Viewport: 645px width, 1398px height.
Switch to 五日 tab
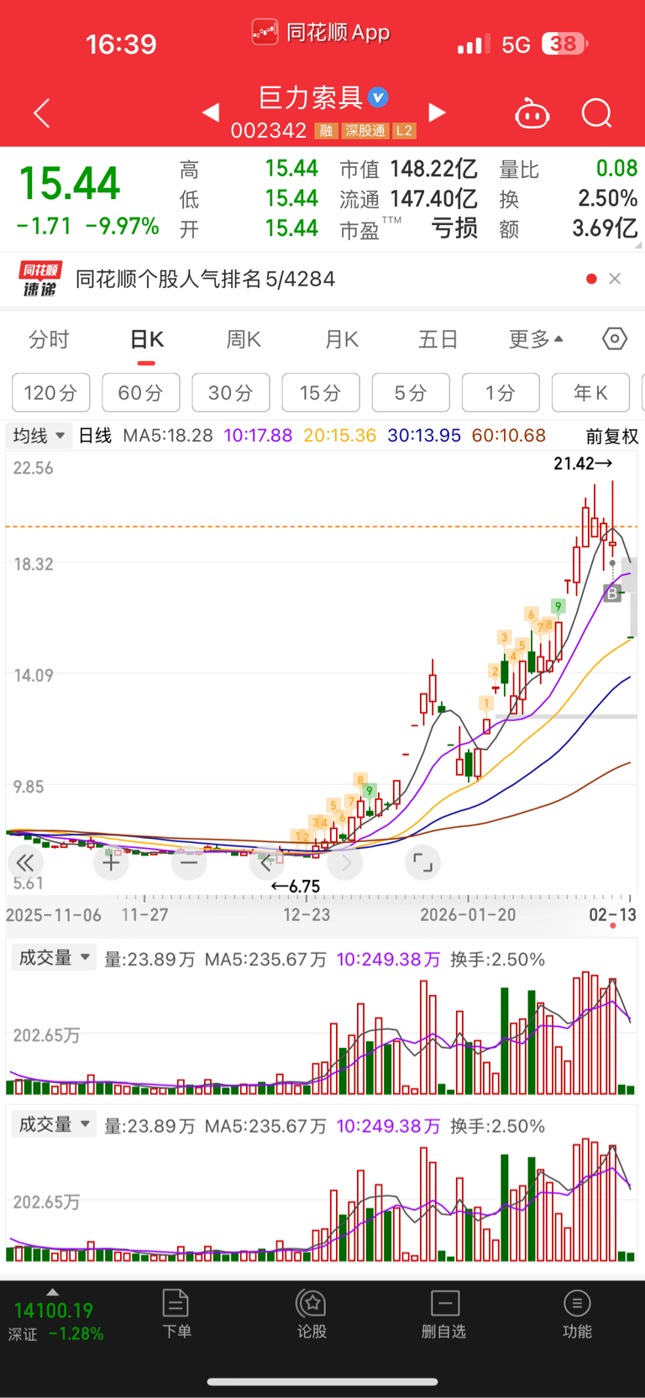(438, 339)
